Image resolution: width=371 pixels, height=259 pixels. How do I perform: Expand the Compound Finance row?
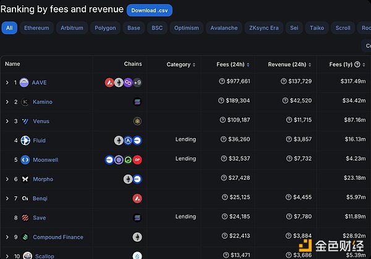[7, 237]
